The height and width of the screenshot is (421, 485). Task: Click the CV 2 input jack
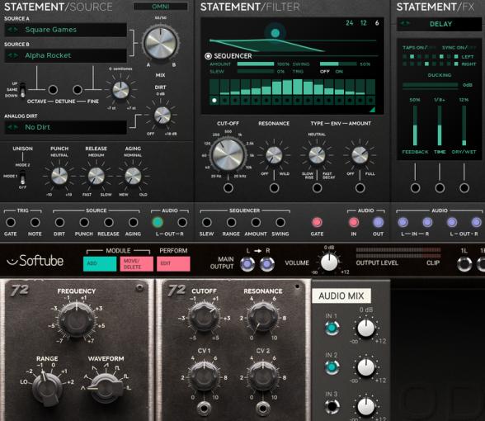(x=262, y=409)
